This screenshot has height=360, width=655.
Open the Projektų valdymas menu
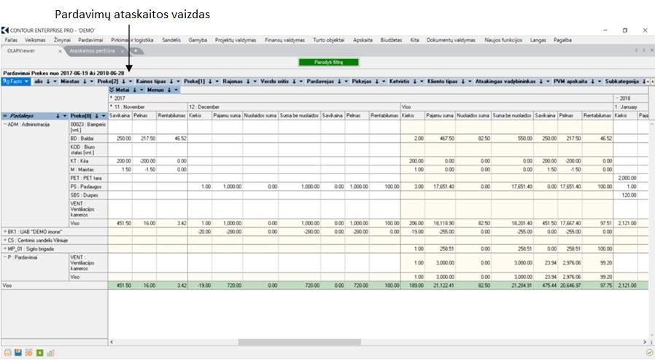click(236, 40)
